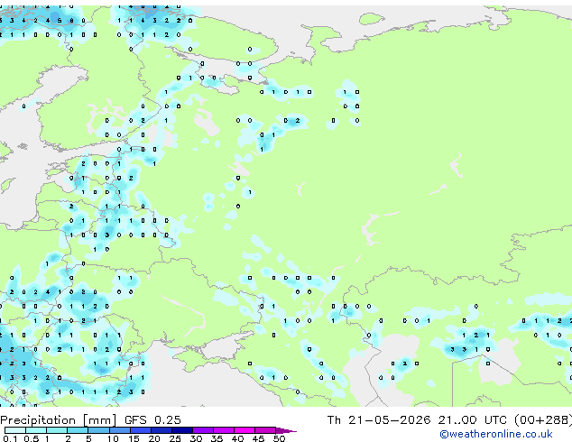The width and height of the screenshot is (572, 442).
Task: Click the "0.5" legend label
Action: pyautogui.click(x=31, y=438)
